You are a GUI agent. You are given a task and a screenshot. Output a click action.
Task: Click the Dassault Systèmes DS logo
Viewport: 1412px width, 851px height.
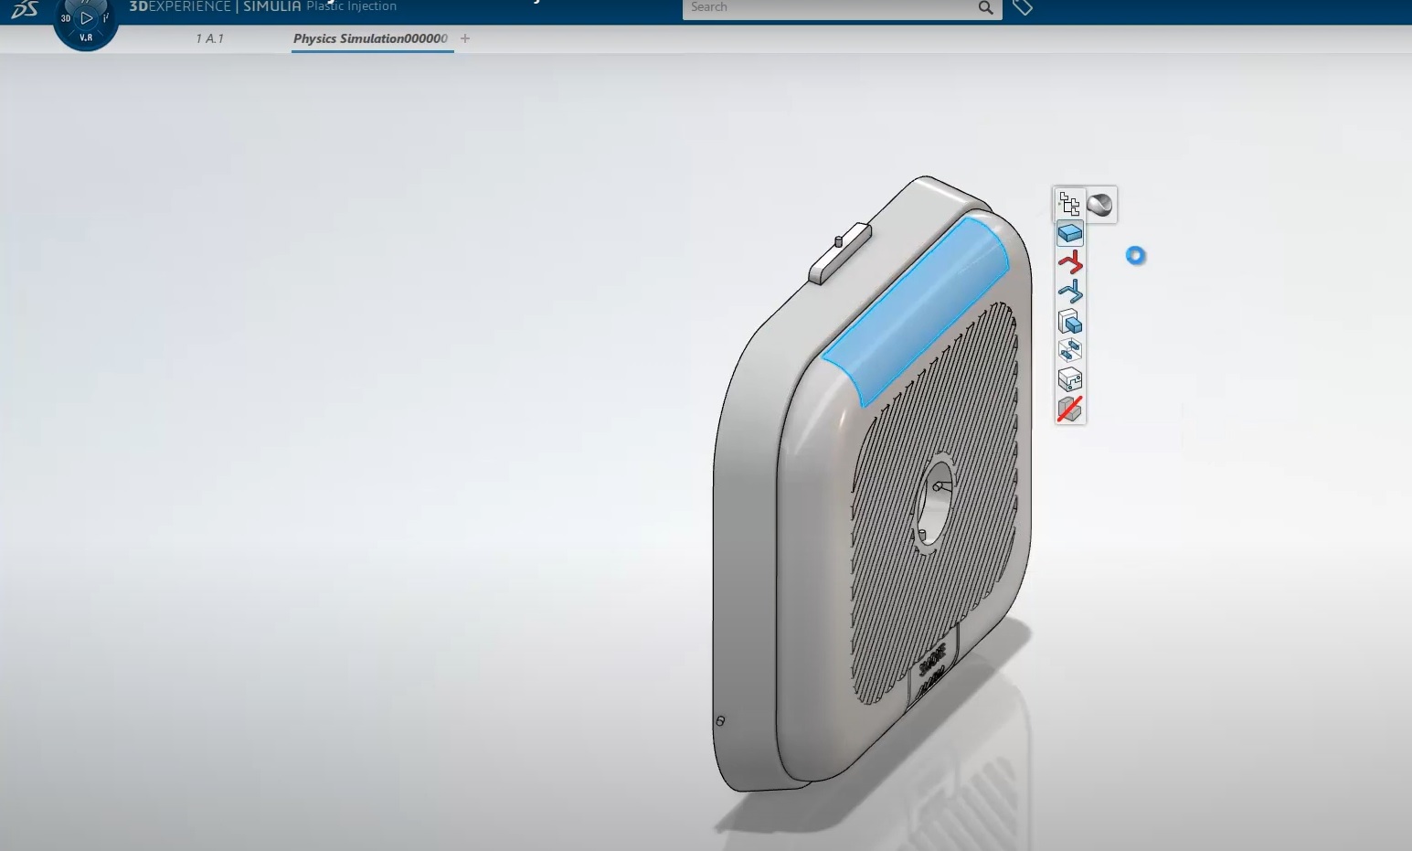[25, 9]
